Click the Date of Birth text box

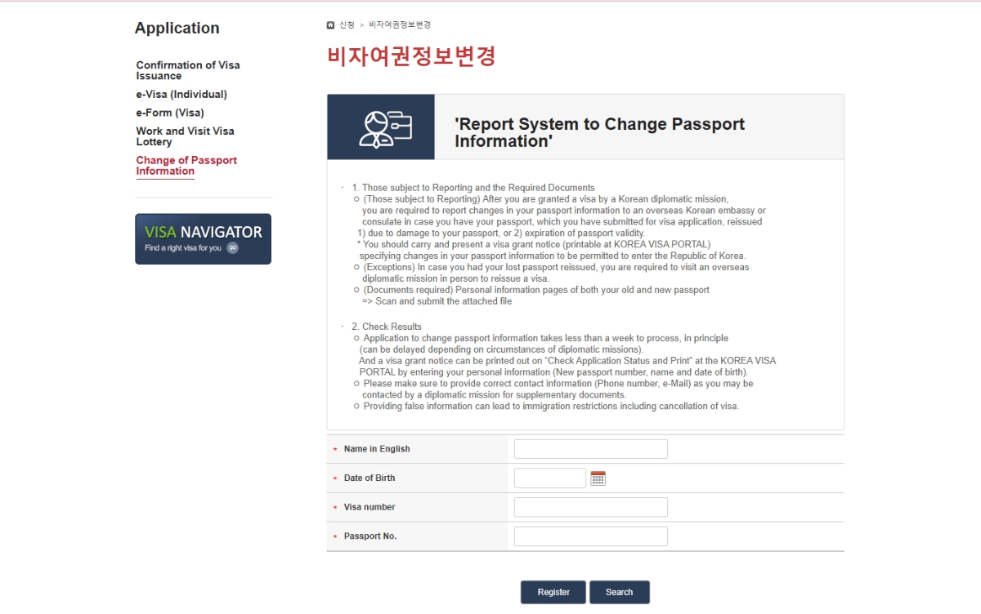(x=549, y=478)
